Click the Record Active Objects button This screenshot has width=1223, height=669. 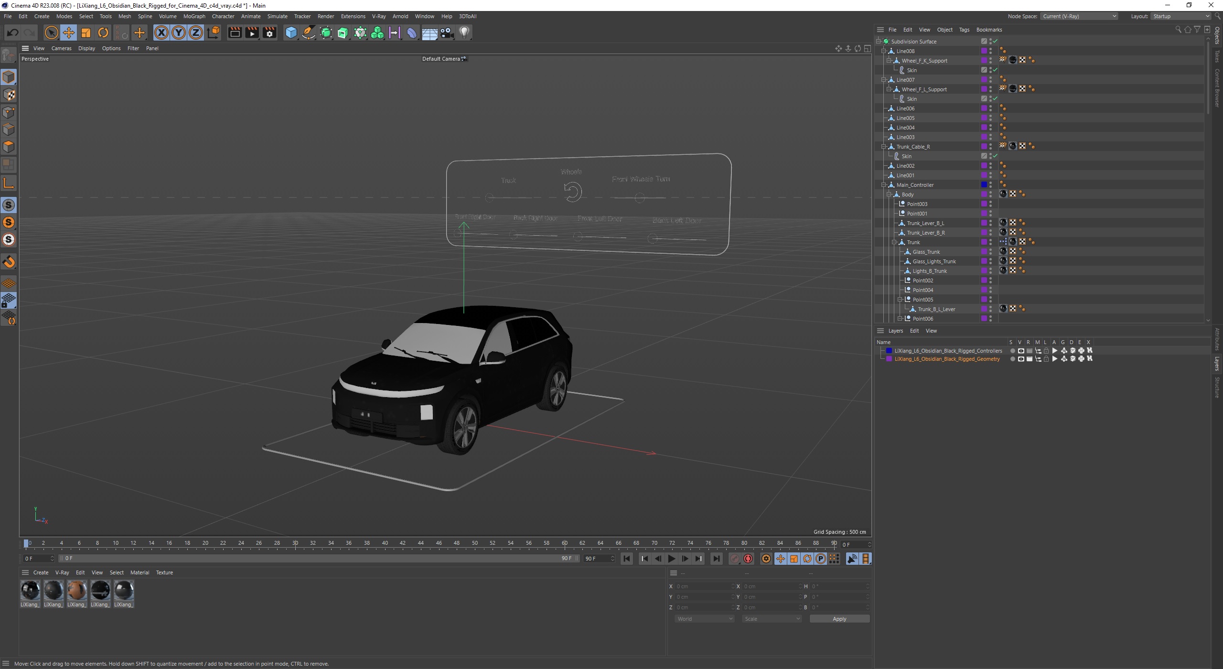(735, 559)
